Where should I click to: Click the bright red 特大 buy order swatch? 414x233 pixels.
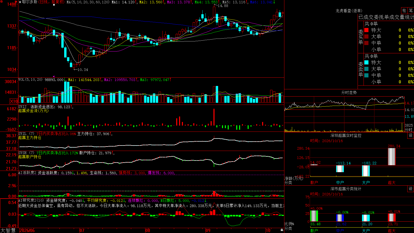[x=366, y=30]
